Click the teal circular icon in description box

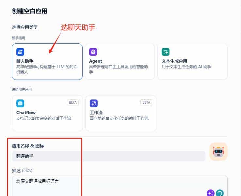[x=220, y=193]
